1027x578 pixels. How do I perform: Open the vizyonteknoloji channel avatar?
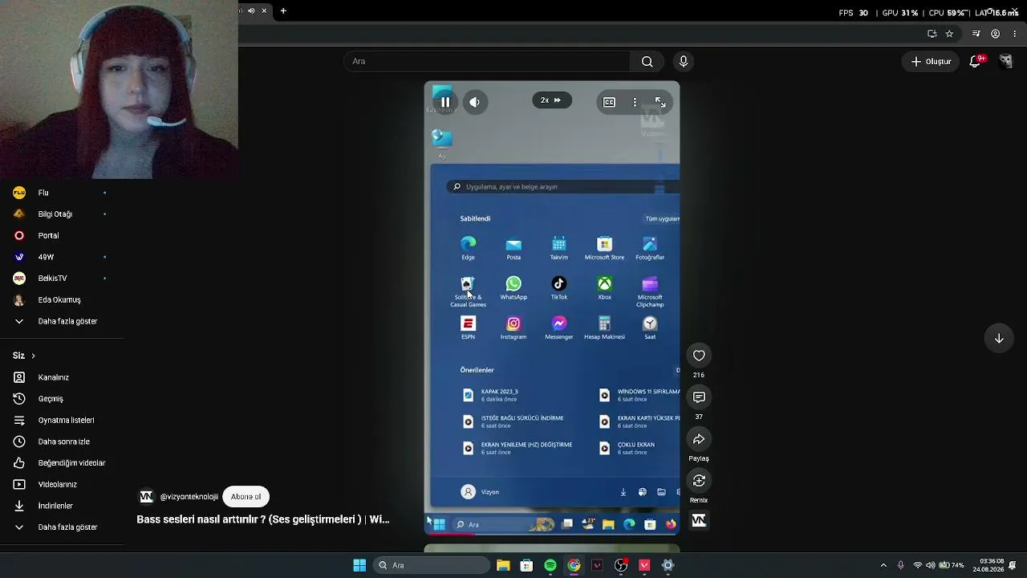pyautogui.click(x=146, y=497)
